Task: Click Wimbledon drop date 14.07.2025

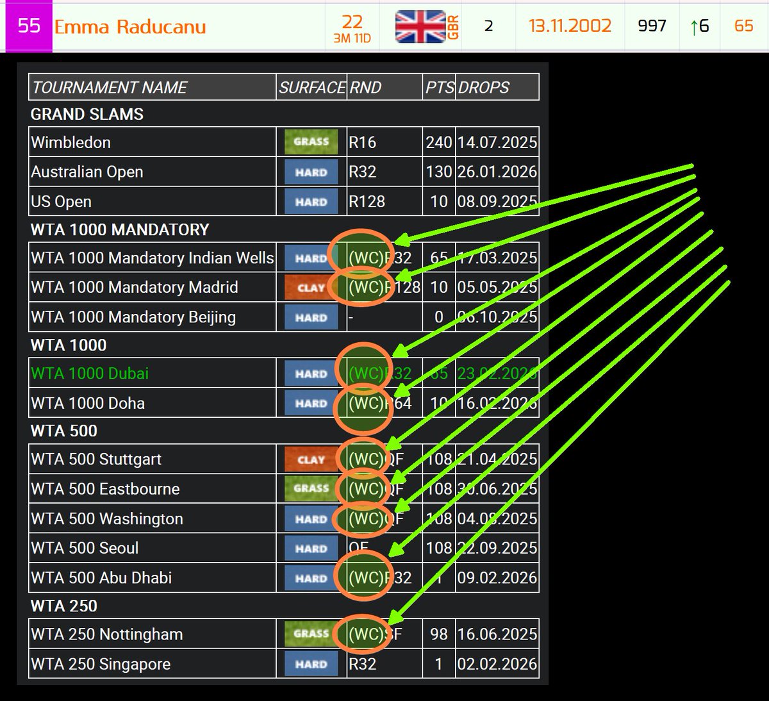Action: [x=497, y=142]
